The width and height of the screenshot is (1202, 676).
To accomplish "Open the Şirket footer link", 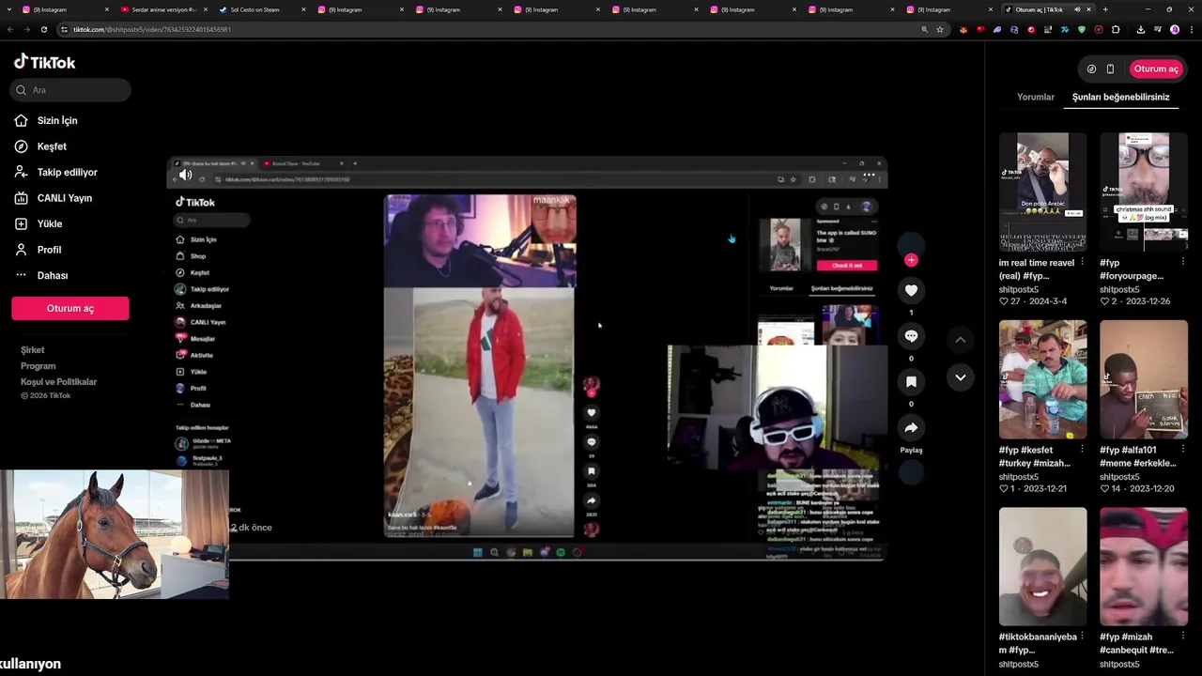I will (x=33, y=350).
